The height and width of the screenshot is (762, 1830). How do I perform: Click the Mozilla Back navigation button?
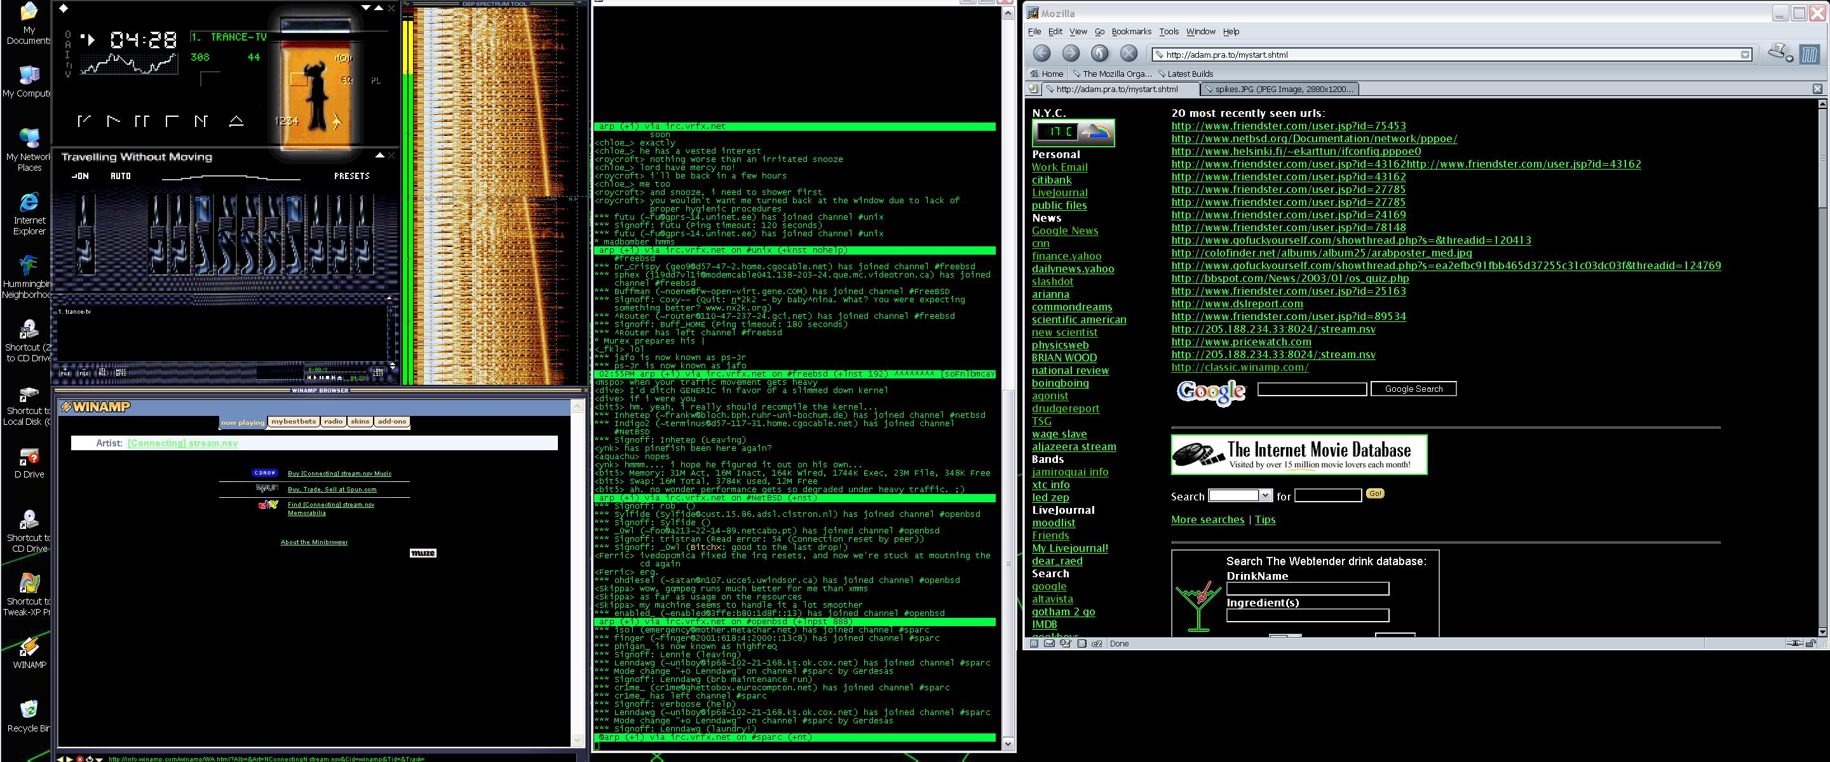pyautogui.click(x=1042, y=53)
